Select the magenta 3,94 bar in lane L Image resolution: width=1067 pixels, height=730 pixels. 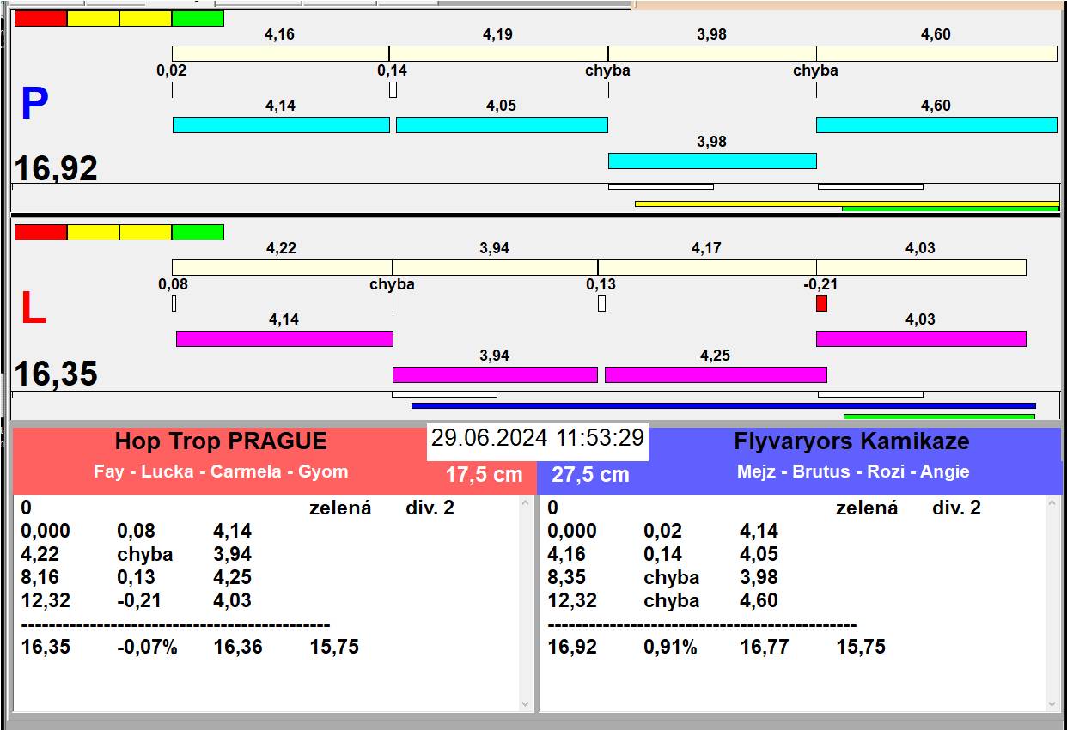[x=495, y=374]
